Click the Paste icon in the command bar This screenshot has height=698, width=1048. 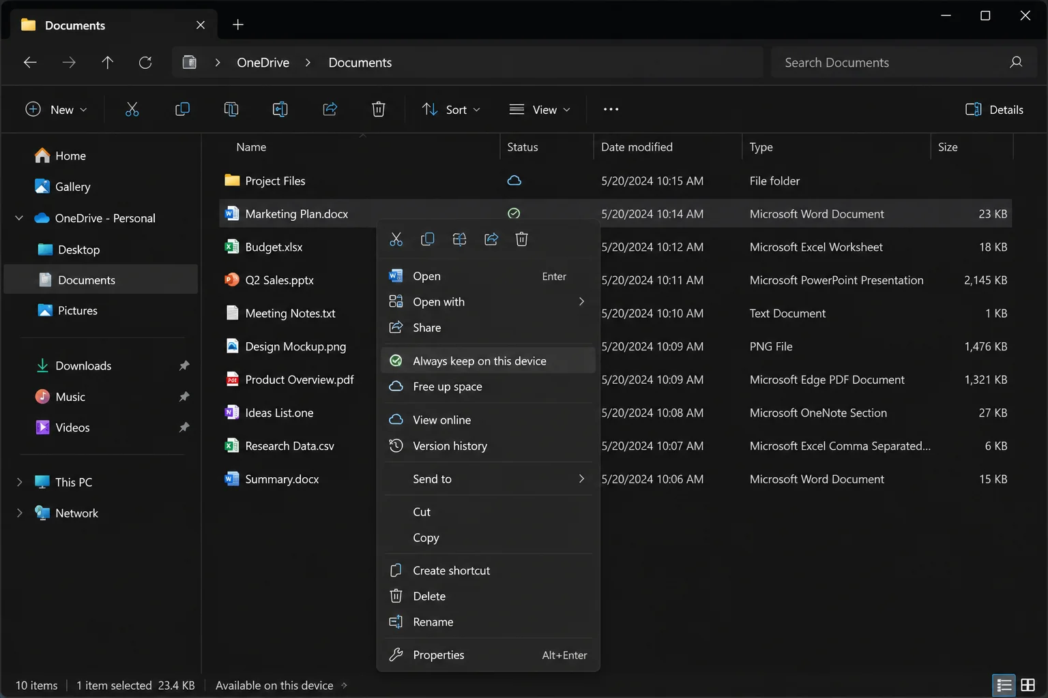[x=231, y=109]
